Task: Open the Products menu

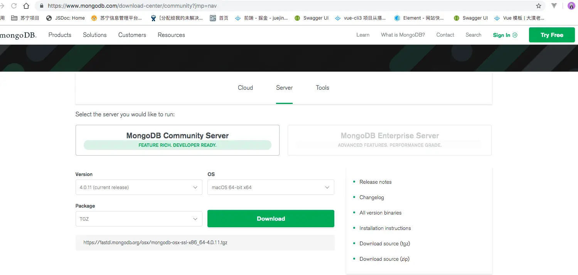Action: pos(60,35)
